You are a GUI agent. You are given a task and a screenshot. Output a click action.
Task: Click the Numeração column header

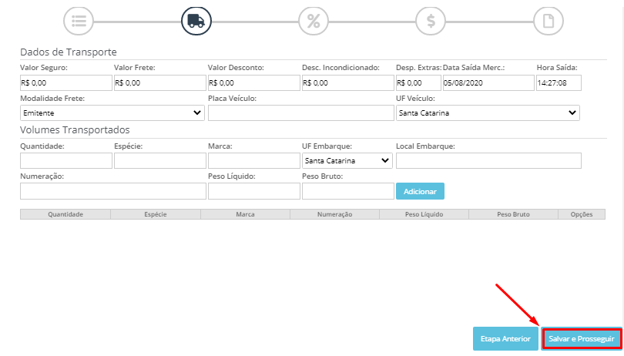(334, 214)
